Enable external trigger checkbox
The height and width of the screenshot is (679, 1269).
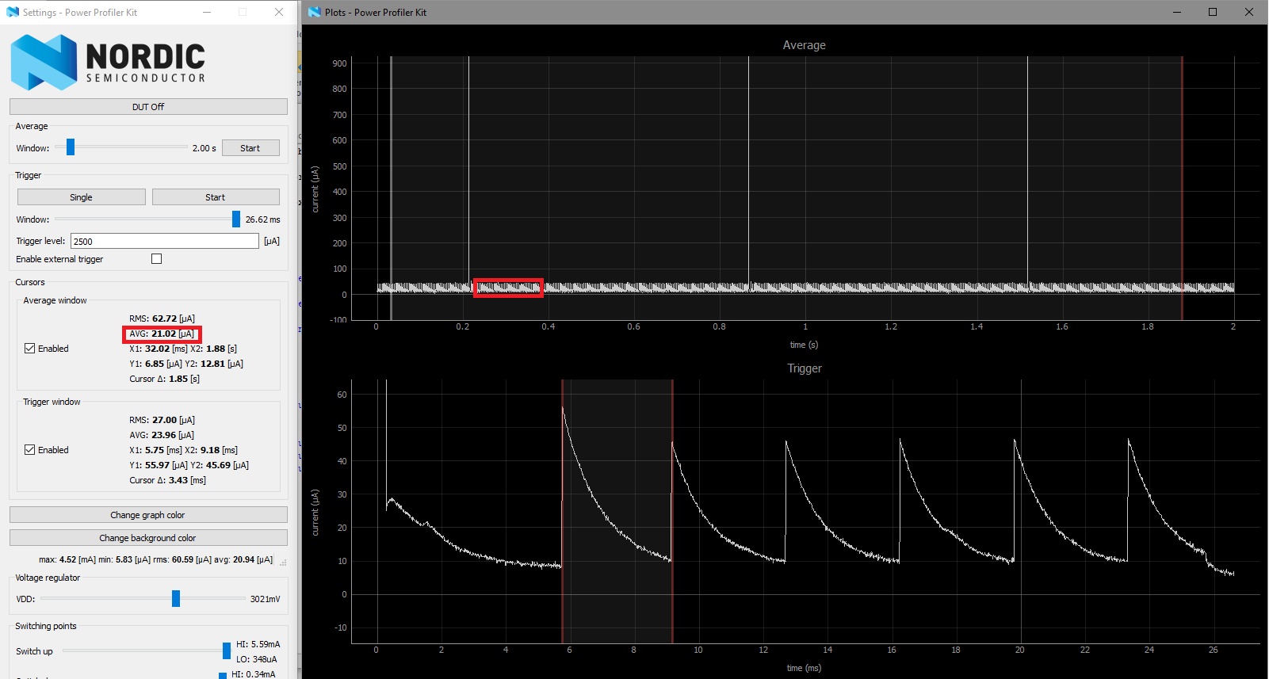[157, 259]
